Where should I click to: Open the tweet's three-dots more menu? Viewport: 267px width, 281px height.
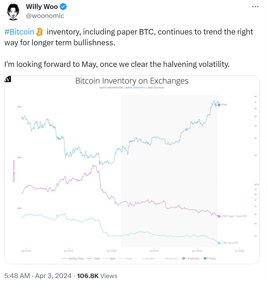[x=255, y=7]
